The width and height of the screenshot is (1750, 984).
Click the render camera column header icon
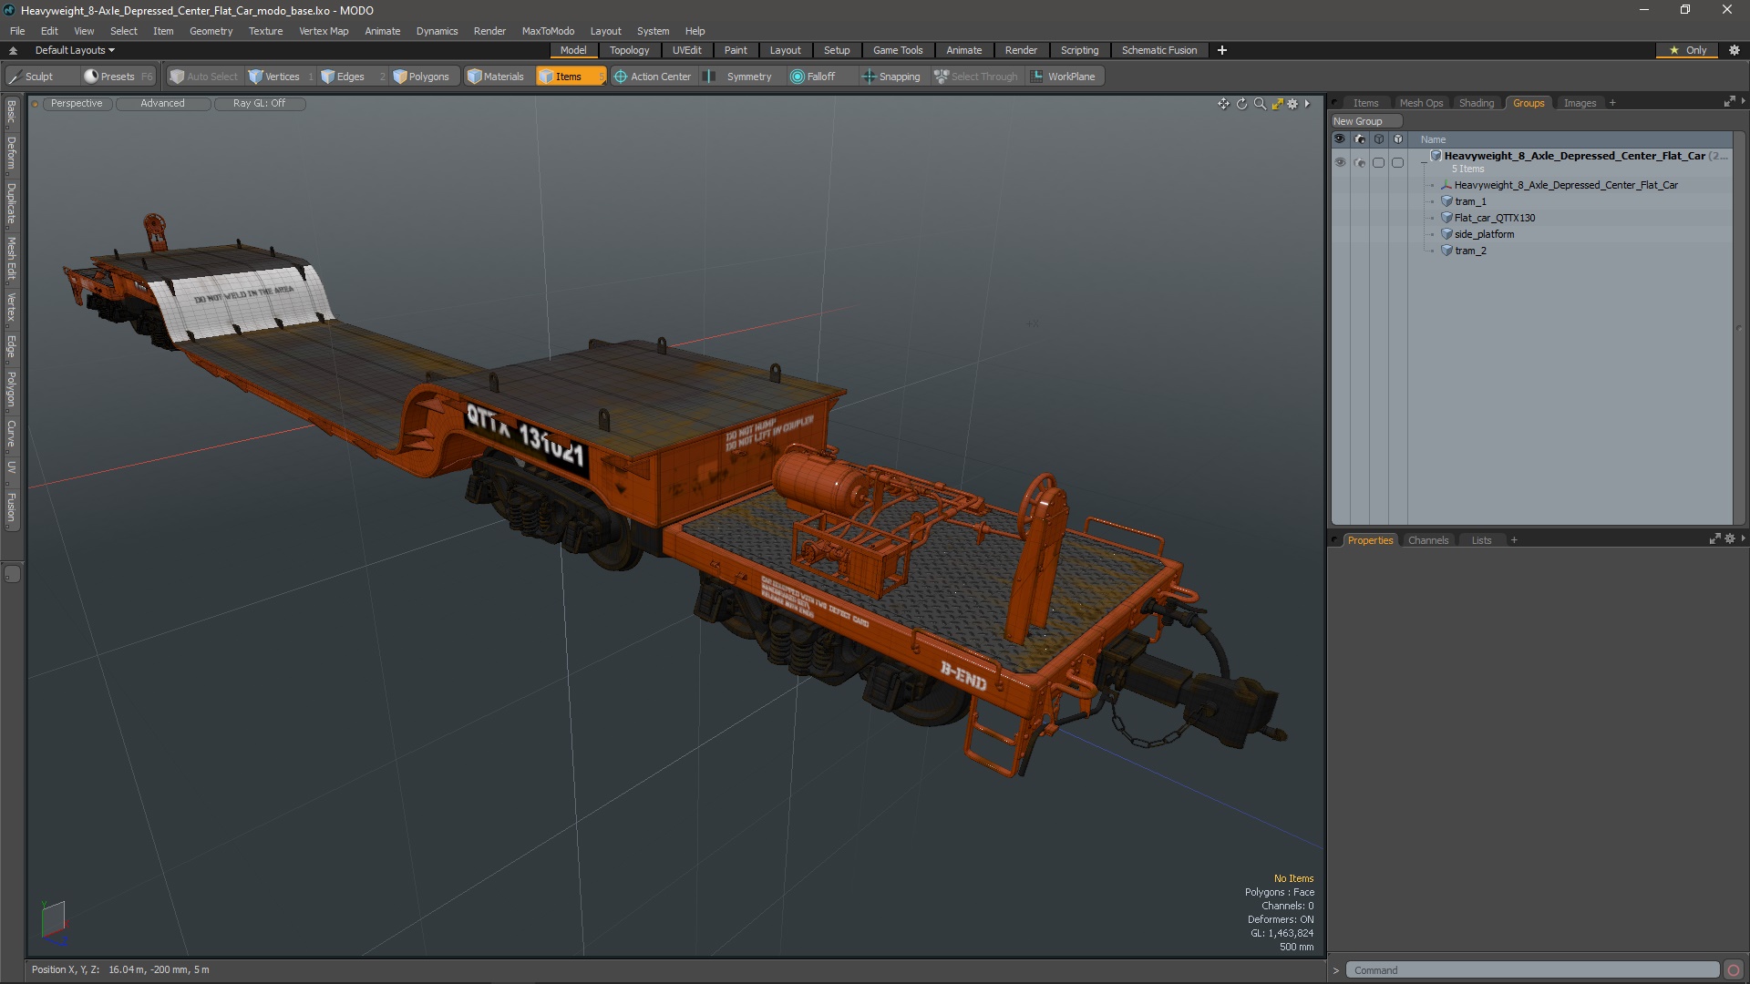[1359, 139]
